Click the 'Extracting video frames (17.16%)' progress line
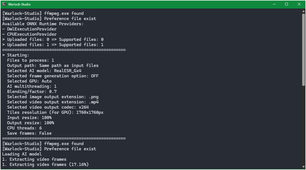306x170 pixels. [45, 165]
